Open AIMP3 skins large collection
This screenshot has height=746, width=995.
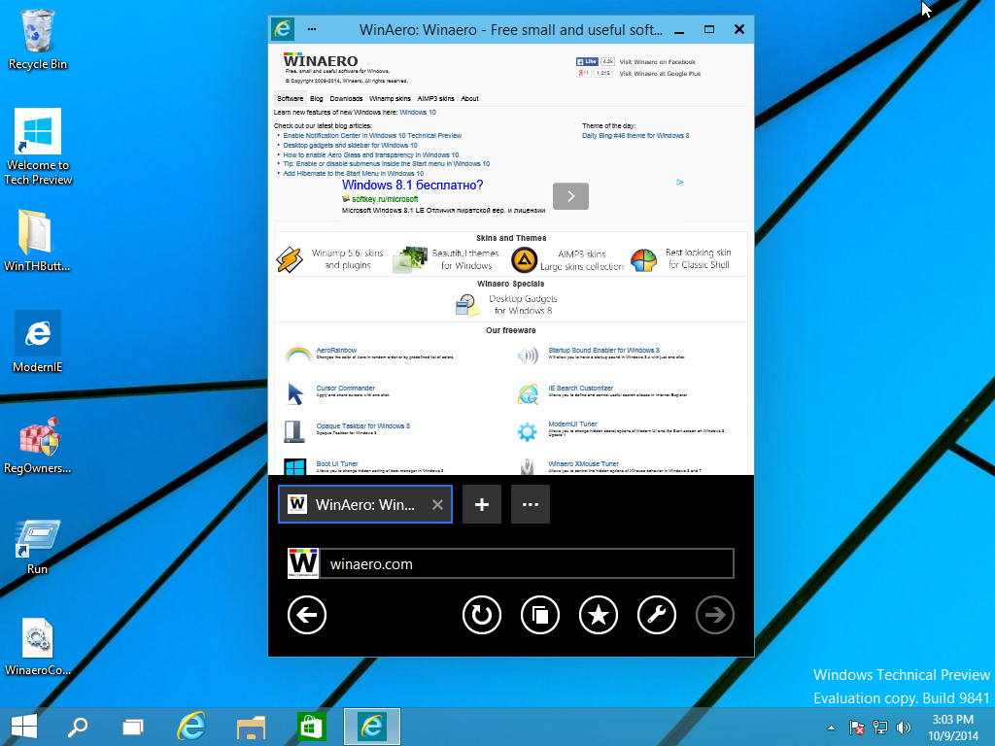[x=567, y=260]
